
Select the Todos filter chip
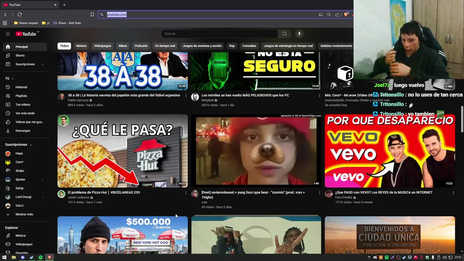(64, 46)
